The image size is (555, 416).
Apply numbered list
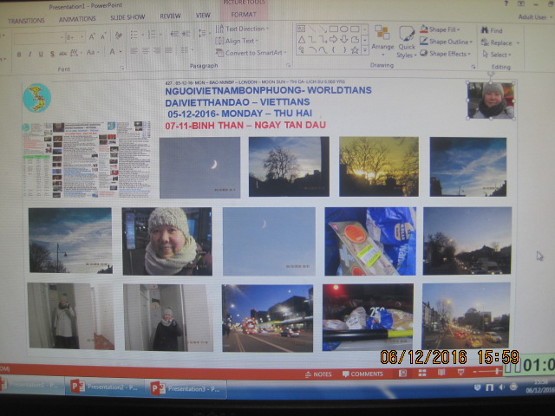(x=153, y=35)
